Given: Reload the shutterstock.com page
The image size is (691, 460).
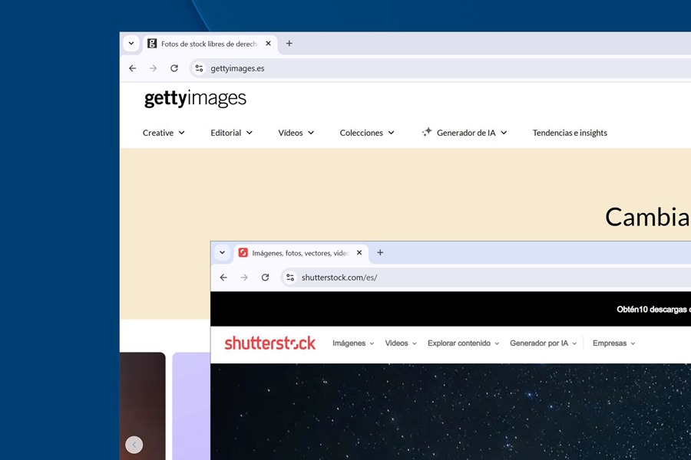Looking at the screenshot, I should tap(265, 278).
